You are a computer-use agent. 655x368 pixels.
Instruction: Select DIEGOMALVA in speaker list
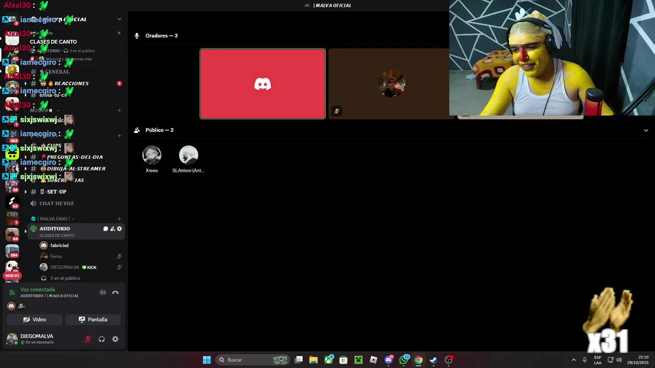pyautogui.click(x=81, y=267)
